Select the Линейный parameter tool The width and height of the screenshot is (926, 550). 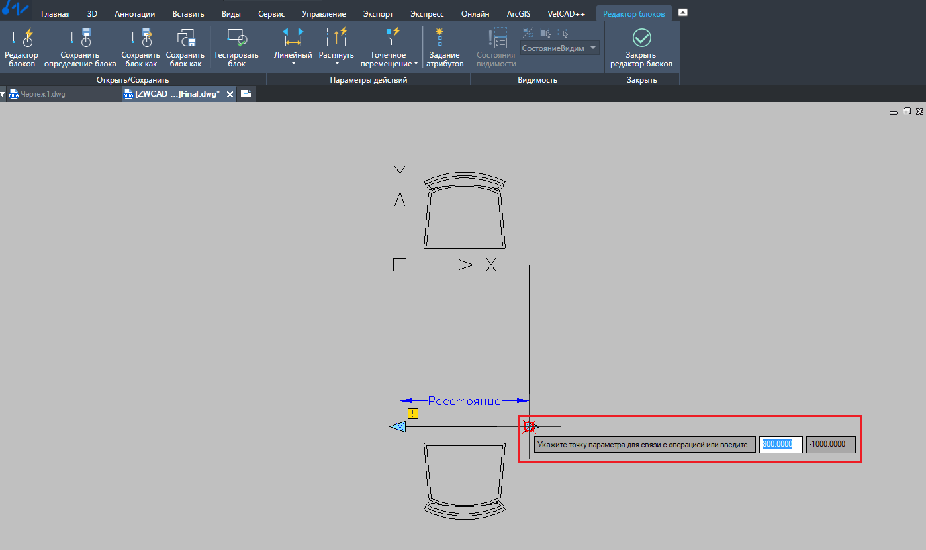click(x=293, y=43)
